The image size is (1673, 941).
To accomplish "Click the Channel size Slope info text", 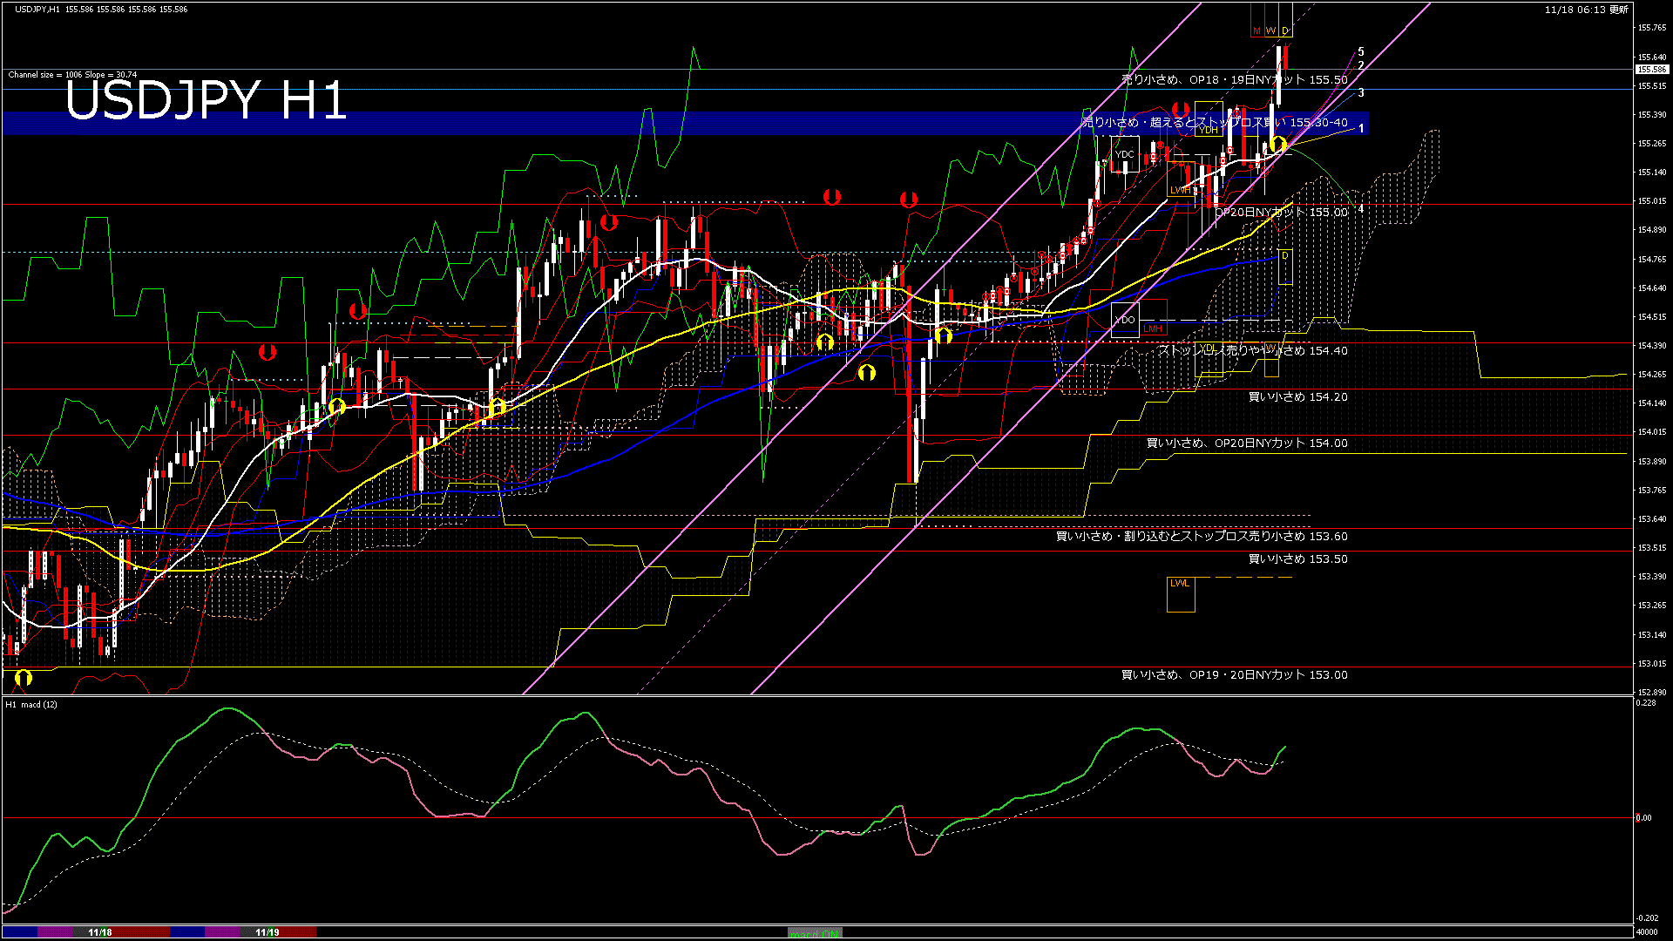I will (x=72, y=75).
